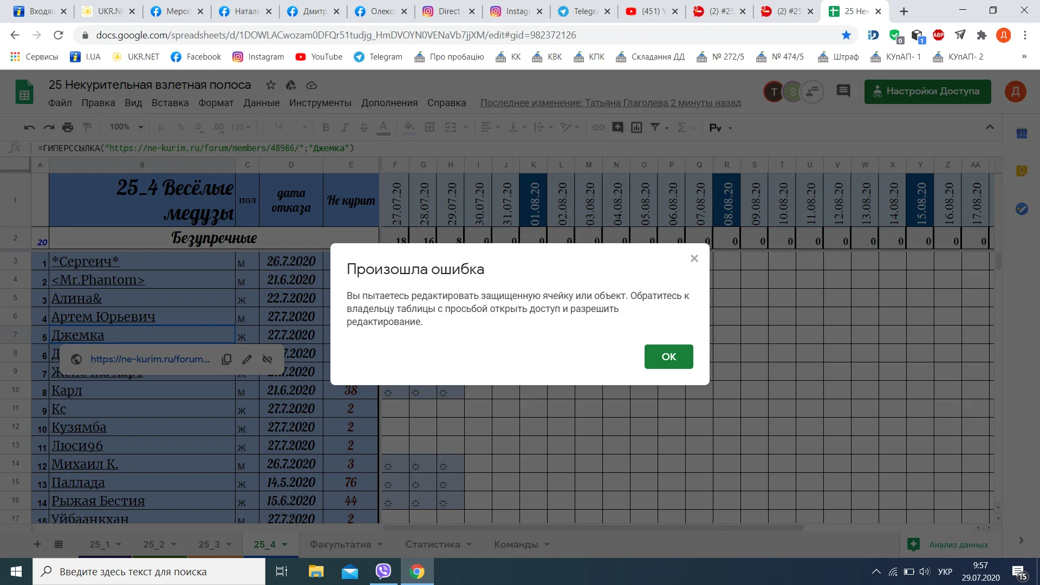Toggle strikethrough formatting in the toolbar
The image size is (1040, 585).
pyautogui.click(x=363, y=127)
